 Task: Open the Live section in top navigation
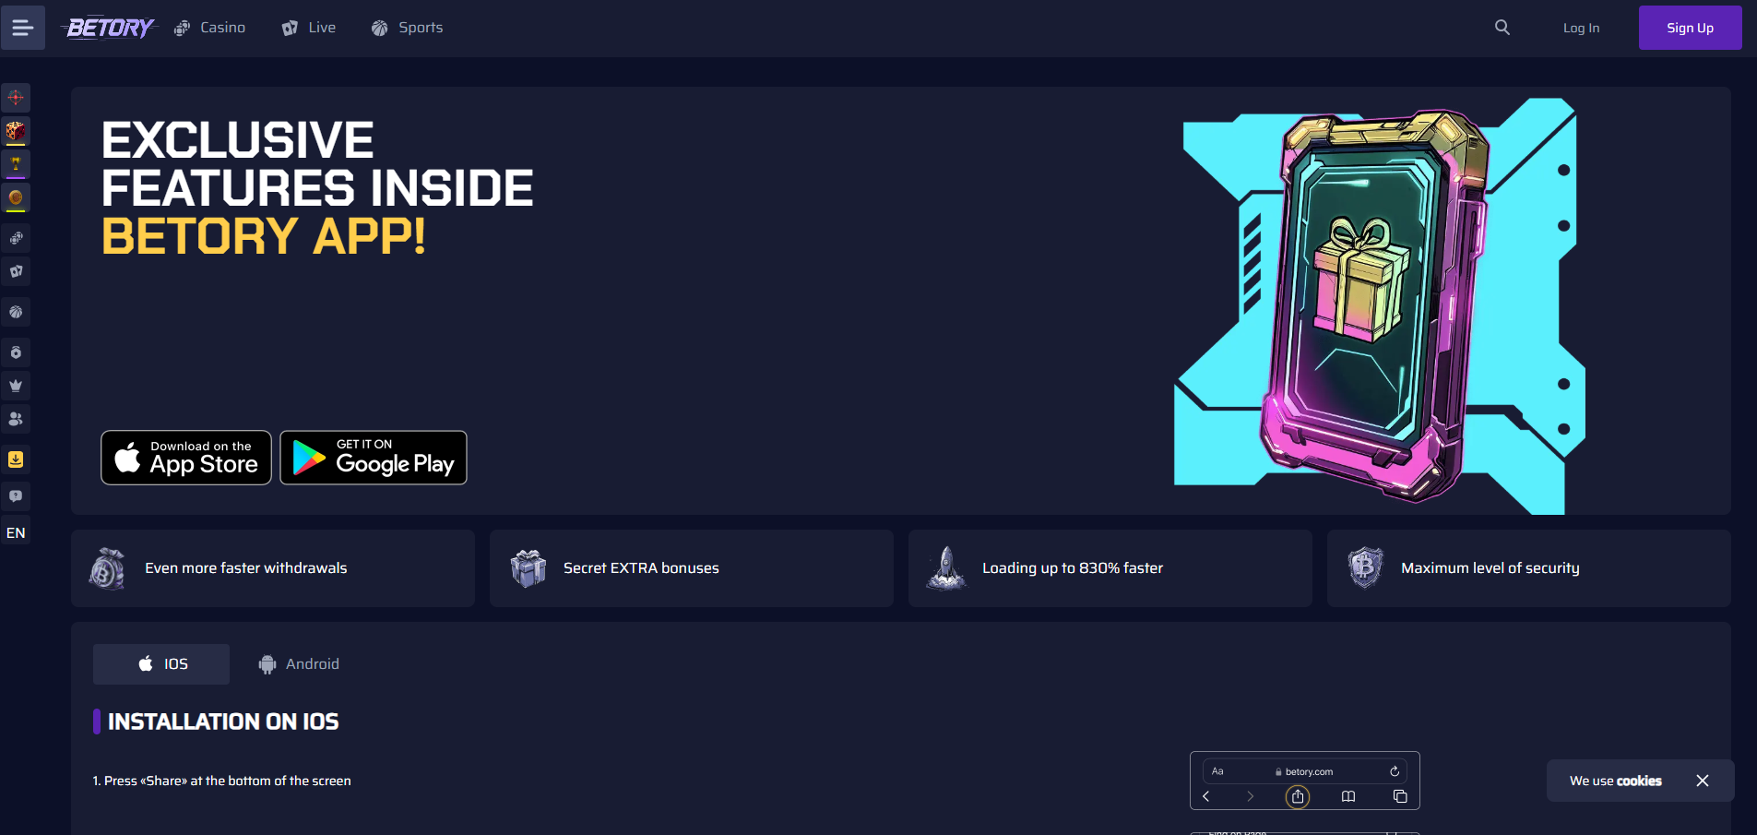point(309,28)
